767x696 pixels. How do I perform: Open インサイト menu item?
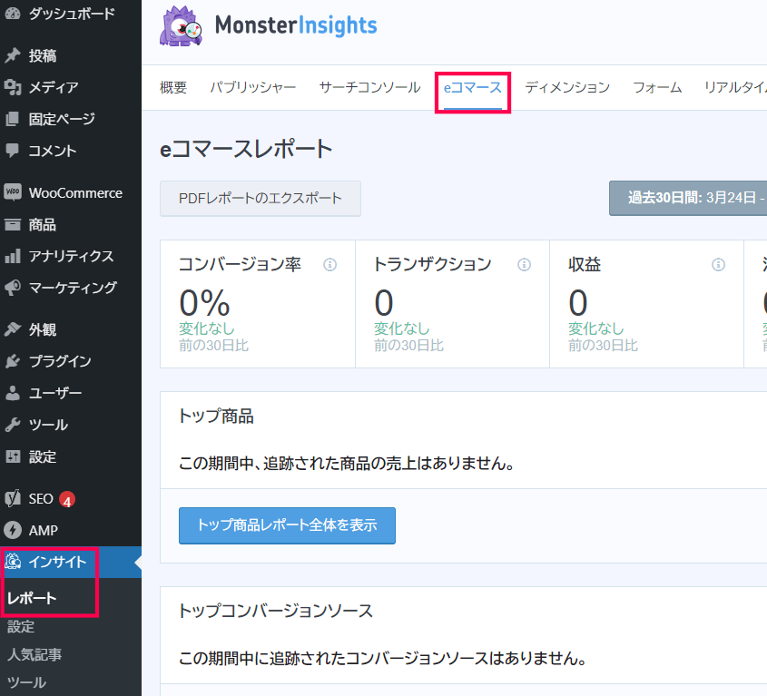tap(57, 562)
